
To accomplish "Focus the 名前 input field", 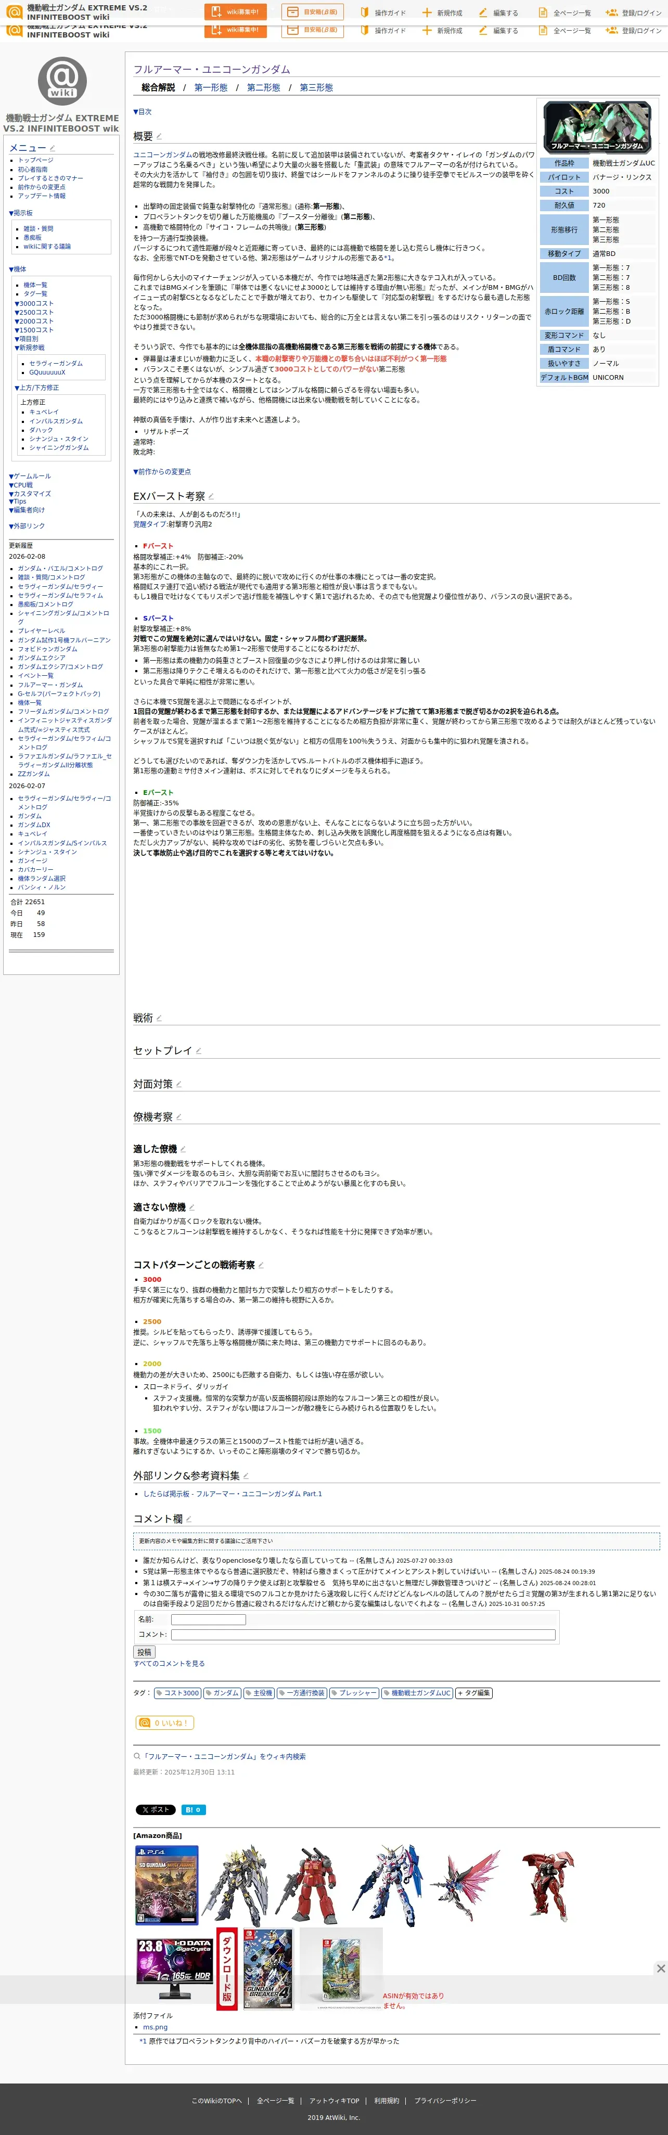I will pyautogui.click(x=208, y=1619).
